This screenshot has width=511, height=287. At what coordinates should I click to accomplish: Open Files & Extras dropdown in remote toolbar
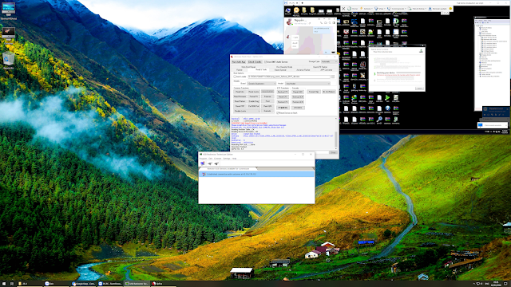418,9
